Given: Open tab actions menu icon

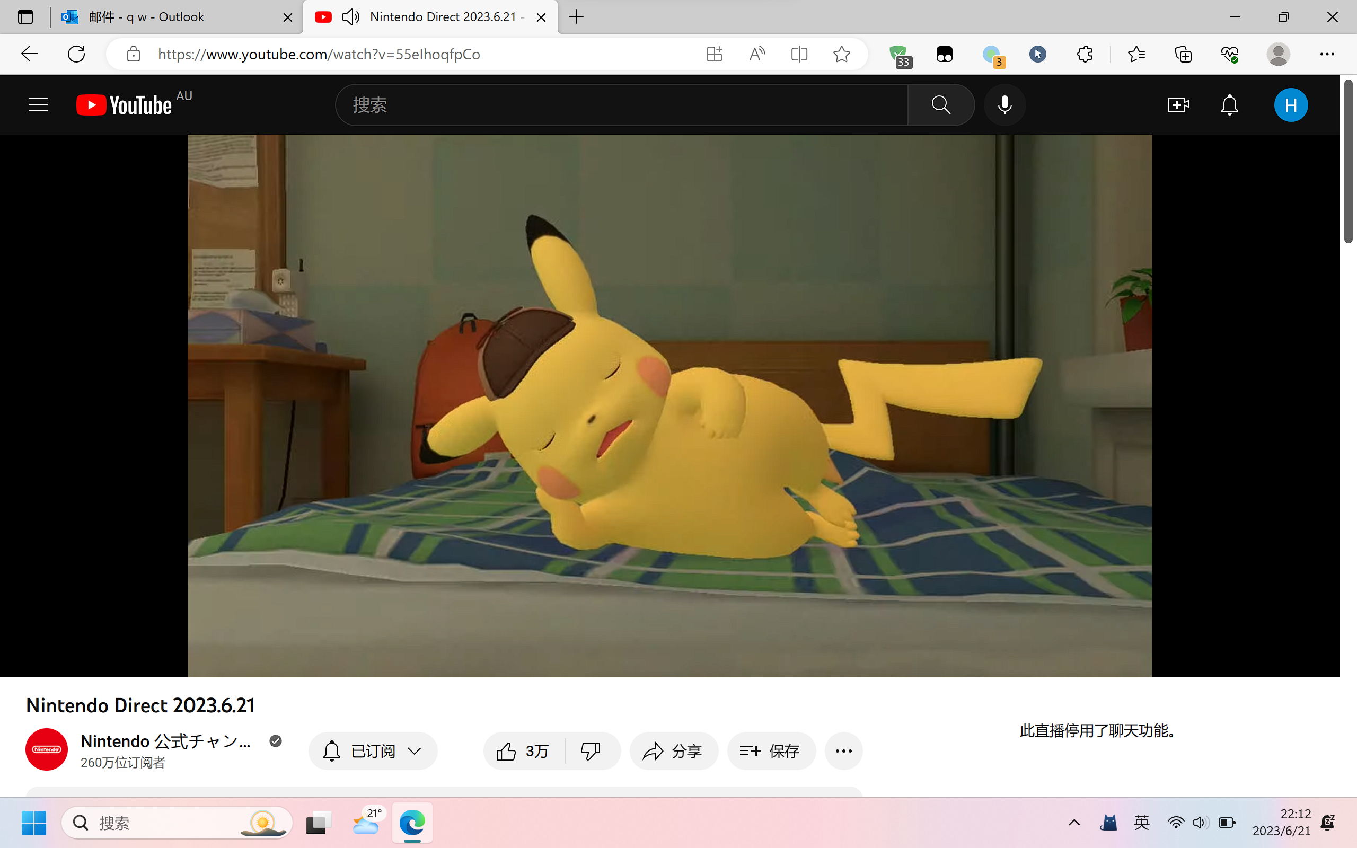Looking at the screenshot, I should click(25, 17).
